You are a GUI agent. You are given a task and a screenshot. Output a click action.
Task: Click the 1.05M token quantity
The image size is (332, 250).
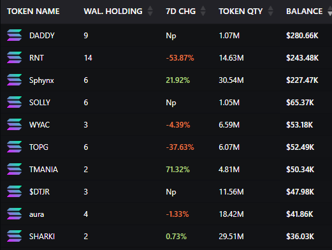pyautogui.click(x=229, y=103)
